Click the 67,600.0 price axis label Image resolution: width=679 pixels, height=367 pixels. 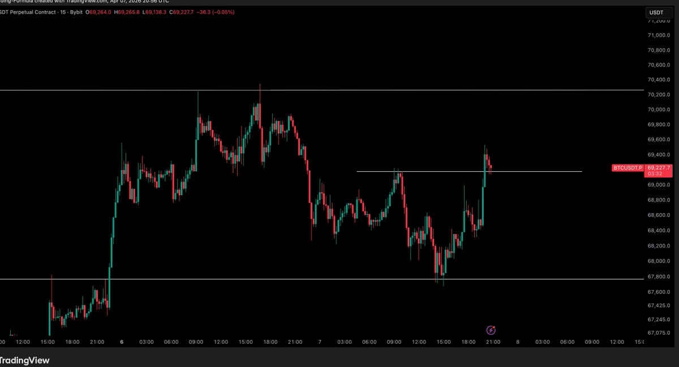[x=659, y=292]
